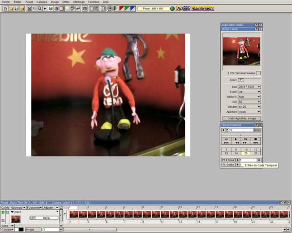The width and height of the screenshot is (292, 233).
Task: Click the Open folder toolbar icon
Action: click(x=11, y=9)
